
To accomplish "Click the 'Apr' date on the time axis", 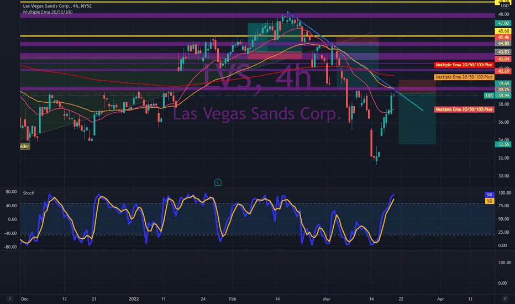I will point(440,299).
